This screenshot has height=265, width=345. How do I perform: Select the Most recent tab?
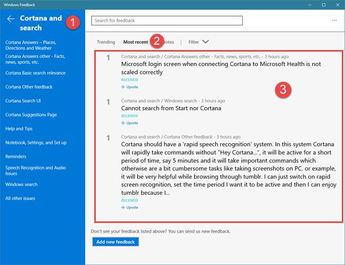[x=136, y=42]
